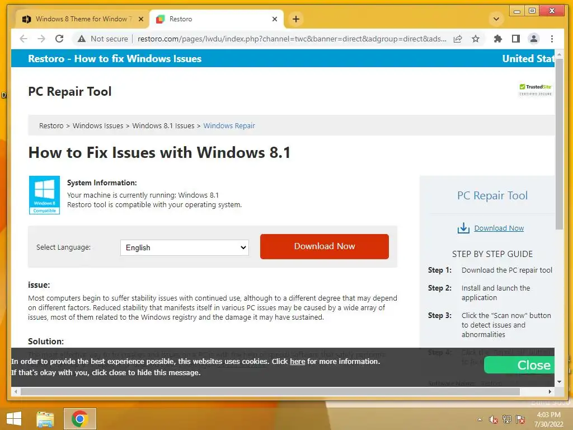
Task: Go back using browser back arrow
Action: pos(24,39)
